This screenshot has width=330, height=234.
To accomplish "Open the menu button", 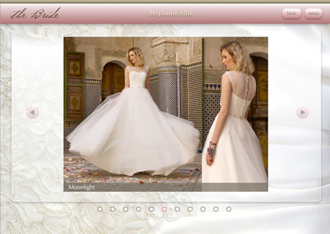I will [x=314, y=13].
